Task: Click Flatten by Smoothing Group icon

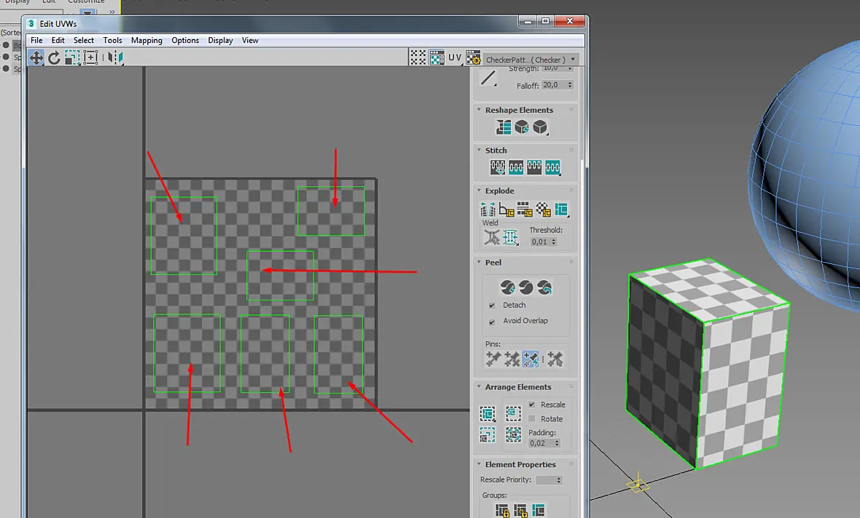Action: 524,210
